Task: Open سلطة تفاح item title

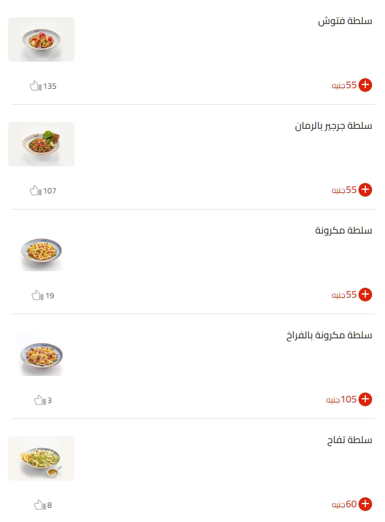Action: coord(349,440)
